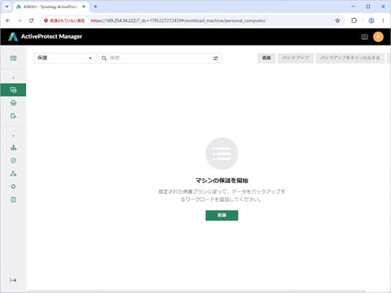391x293 pixels.
Task: Open the gear settings sidebar icon
Action: click(13, 186)
